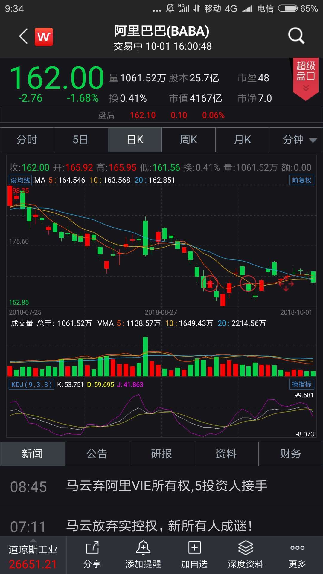This screenshot has width=323, height=574.
Task: Tap the muted notification bell in status bar
Action: (x=170, y=8)
